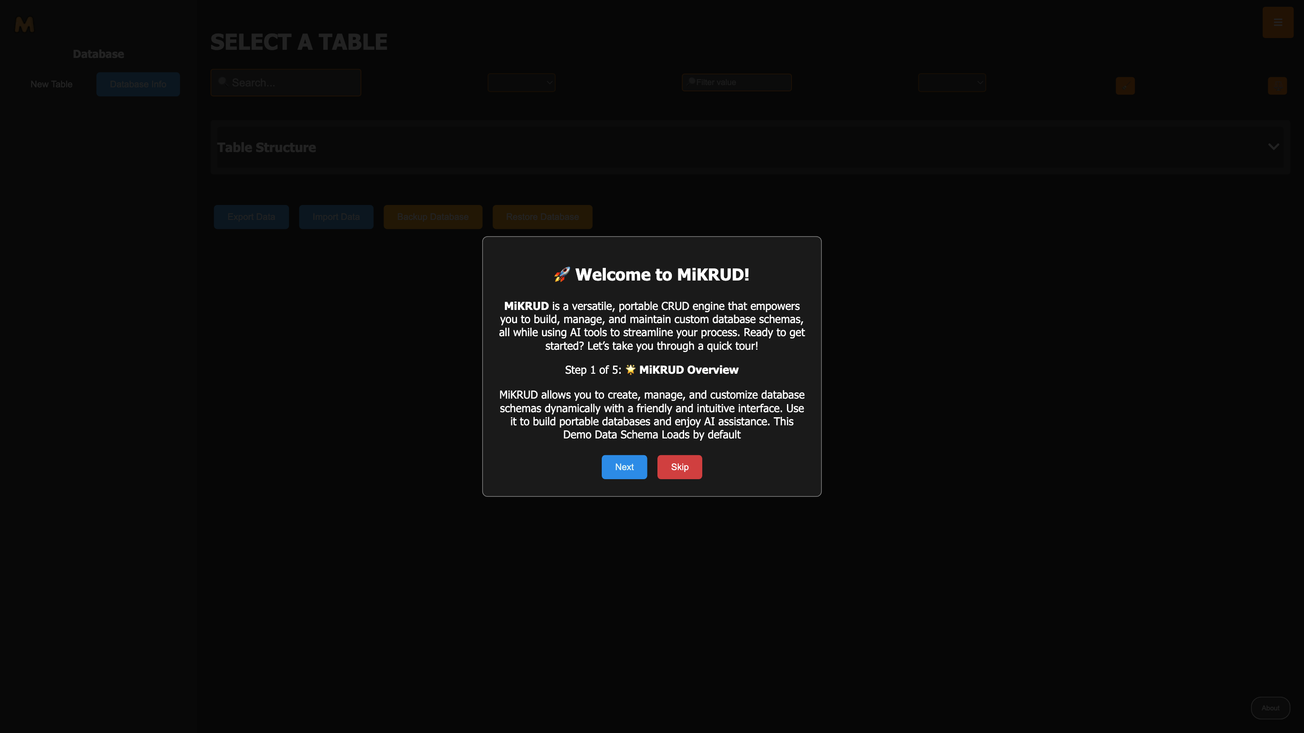
Task: Click the star icon beside MiKRUD Overview
Action: click(x=630, y=370)
